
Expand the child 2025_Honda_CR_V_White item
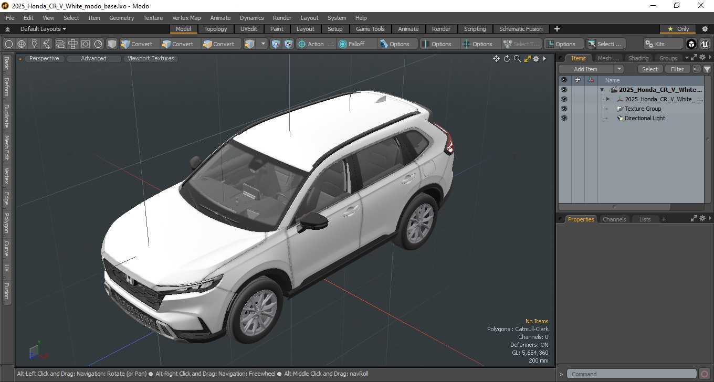[608, 99]
